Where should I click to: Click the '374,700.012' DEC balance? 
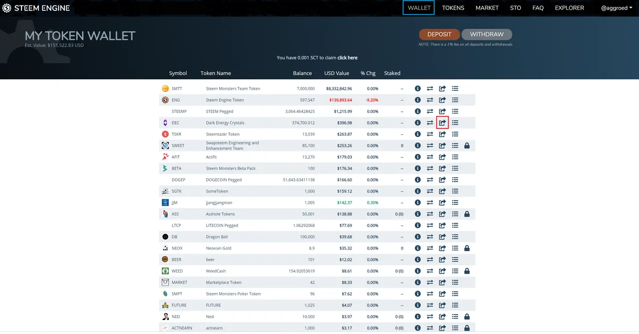coord(304,123)
